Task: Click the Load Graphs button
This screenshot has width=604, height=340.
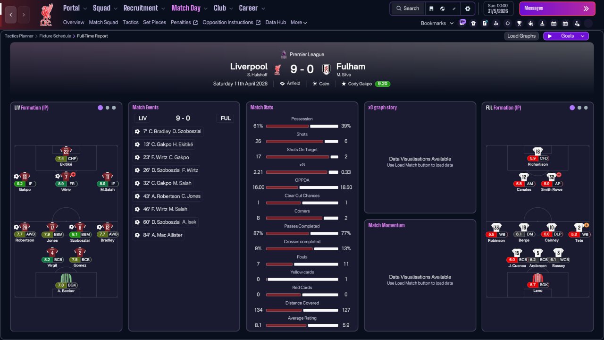Action: pos(521,36)
